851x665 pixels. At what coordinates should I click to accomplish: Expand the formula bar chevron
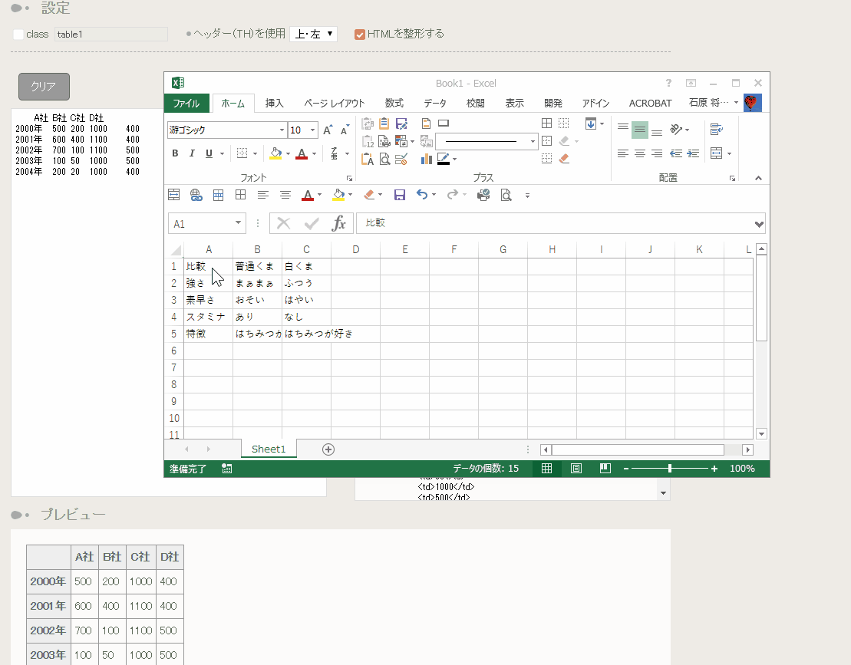point(759,224)
